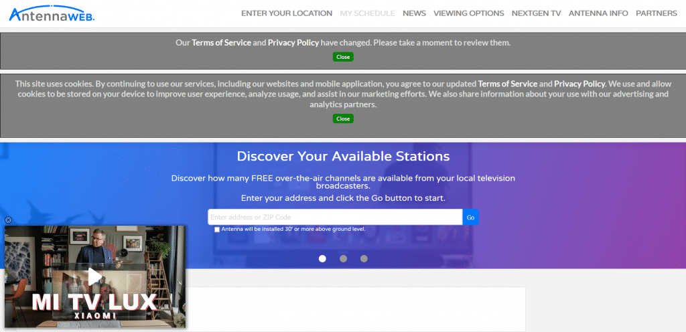Open My Schedule menu item
The width and height of the screenshot is (686, 332).
368,13
